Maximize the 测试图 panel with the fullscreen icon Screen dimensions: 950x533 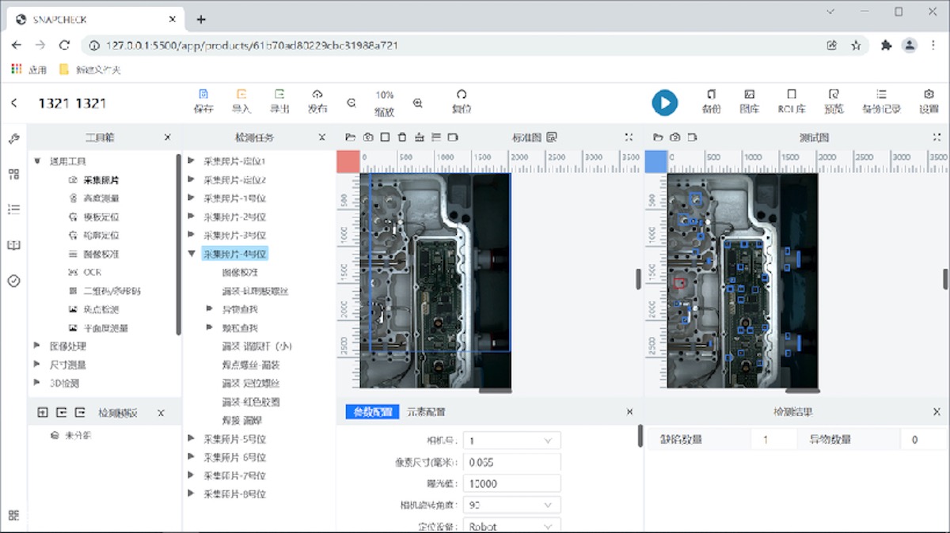pos(937,137)
